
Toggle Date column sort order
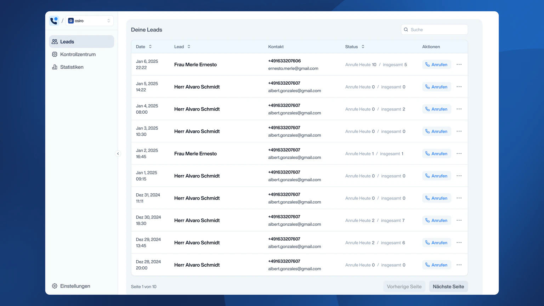point(150,46)
